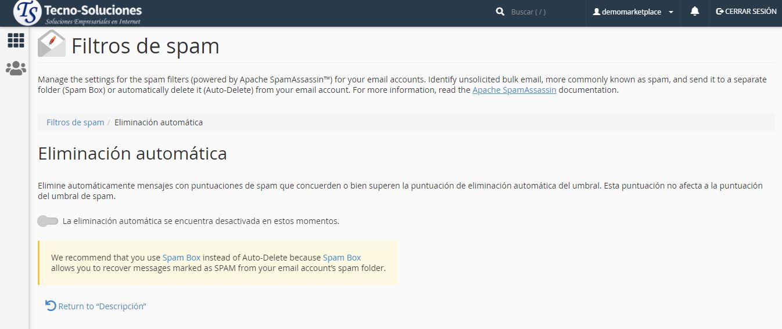Click the Tecno-Soluciones logo
The width and height of the screenshot is (782, 329).
(78, 13)
